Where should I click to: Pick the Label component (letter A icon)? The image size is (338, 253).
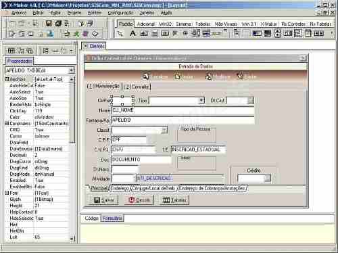(132, 34)
